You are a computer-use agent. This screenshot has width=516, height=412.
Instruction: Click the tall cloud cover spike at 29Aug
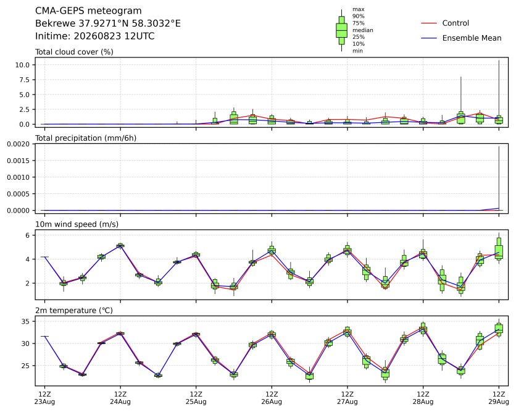[x=499, y=88]
